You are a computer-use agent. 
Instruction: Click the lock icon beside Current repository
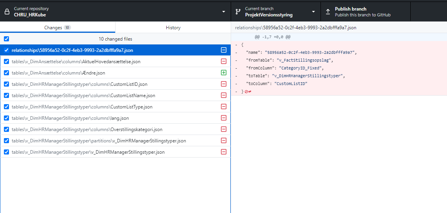(7, 12)
